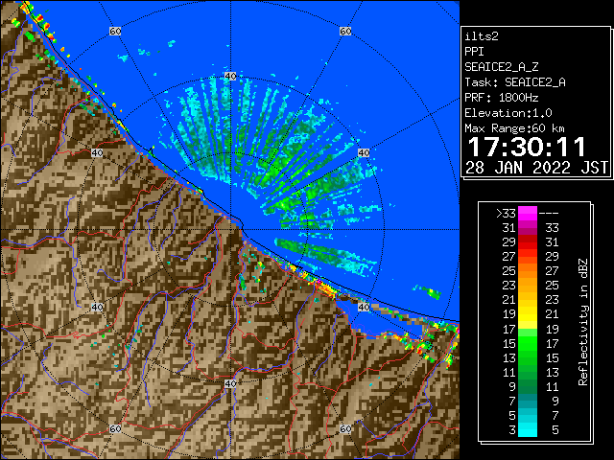The height and width of the screenshot is (460, 614).
Task: Click the '>33' legend label
Action: click(506, 214)
